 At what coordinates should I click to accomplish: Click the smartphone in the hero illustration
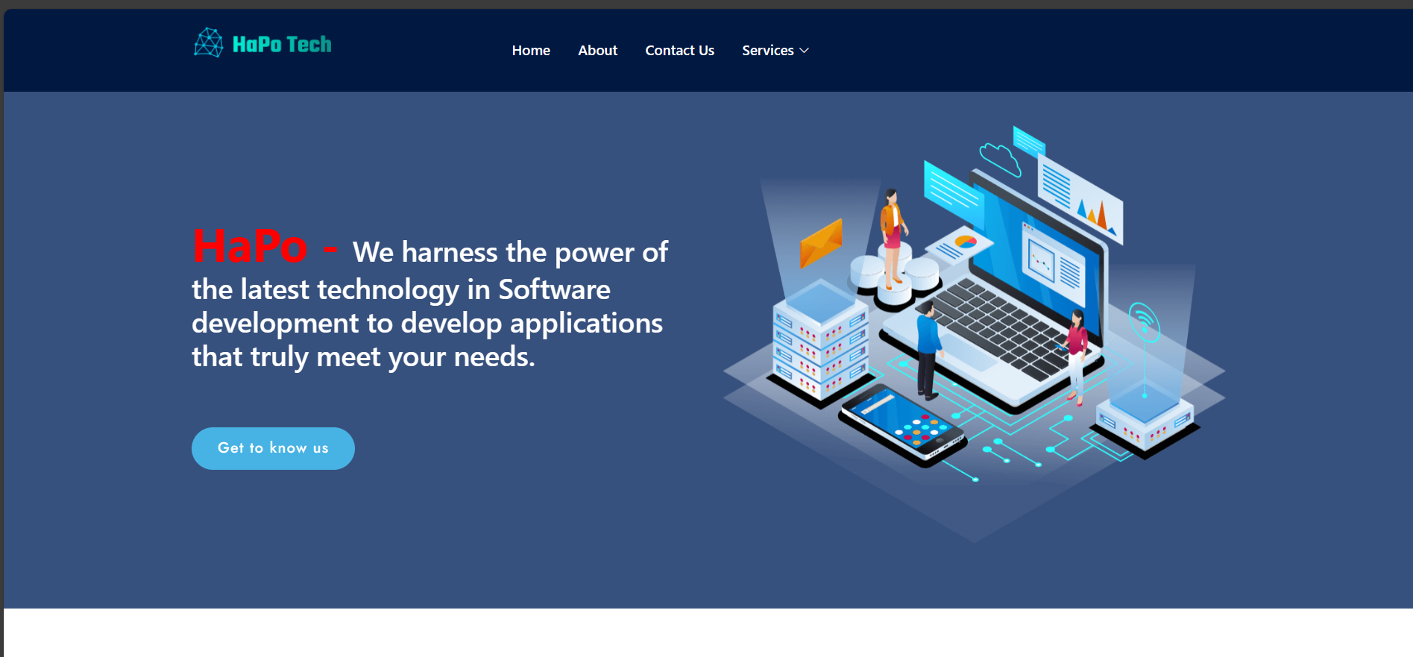[x=902, y=425]
